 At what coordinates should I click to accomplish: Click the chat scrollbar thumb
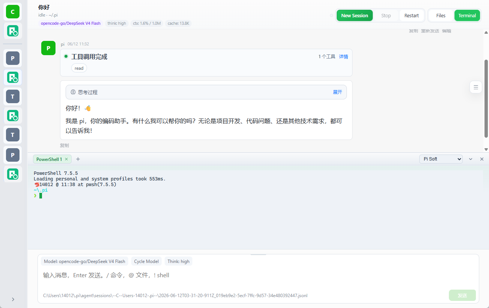tap(486, 98)
